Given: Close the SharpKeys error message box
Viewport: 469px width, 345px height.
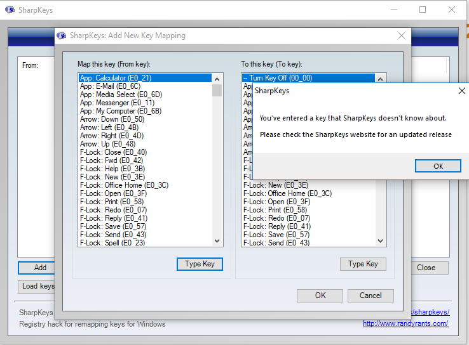Looking at the screenshot, I should [x=461, y=91].
